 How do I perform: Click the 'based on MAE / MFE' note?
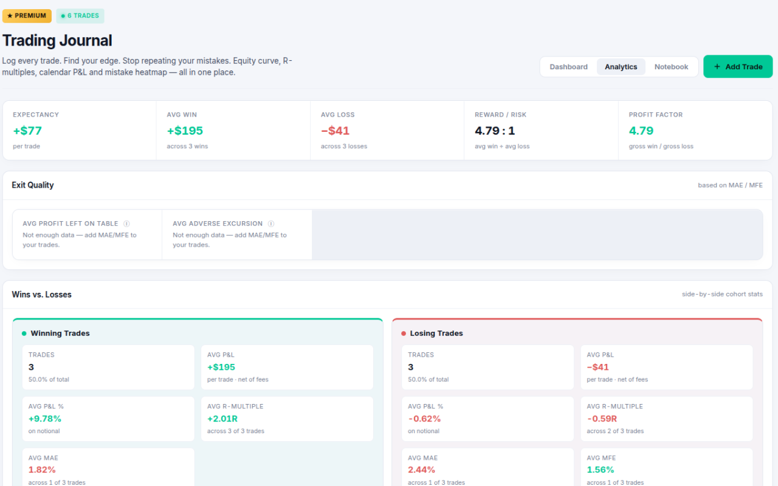point(730,185)
